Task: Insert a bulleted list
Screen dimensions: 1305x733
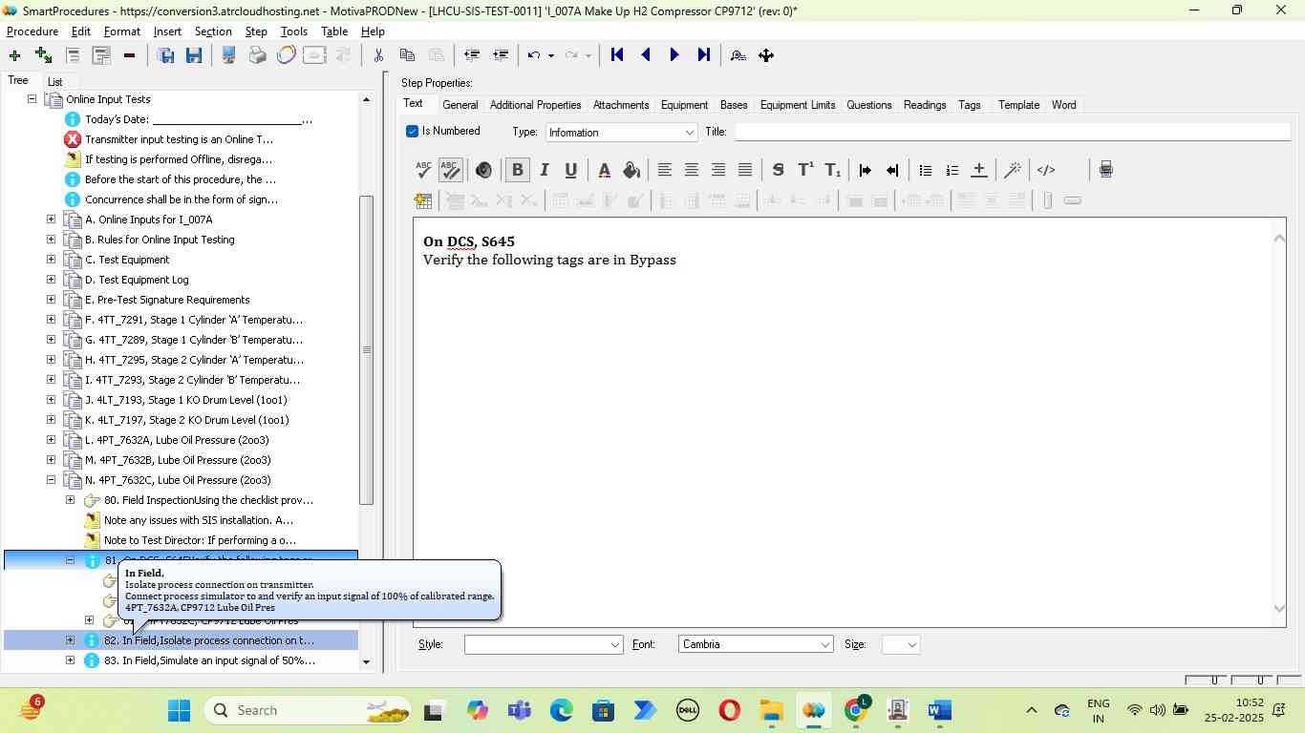Action: [925, 170]
